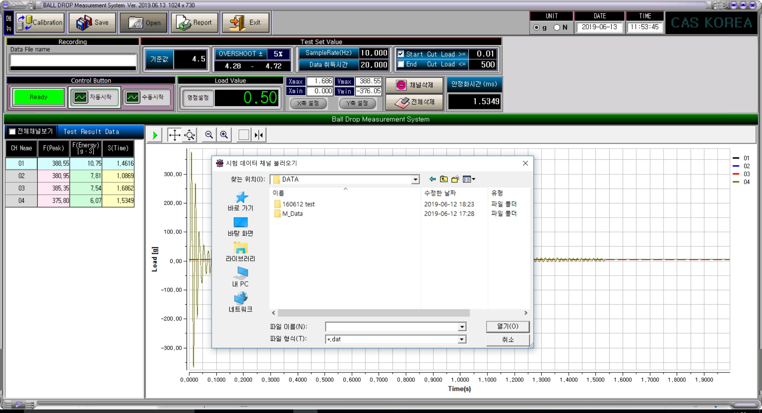The width and height of the screenshot is (762, 413).
Task: Select the zoom-pan magnifier tool
Action: (x=190, y=135)
